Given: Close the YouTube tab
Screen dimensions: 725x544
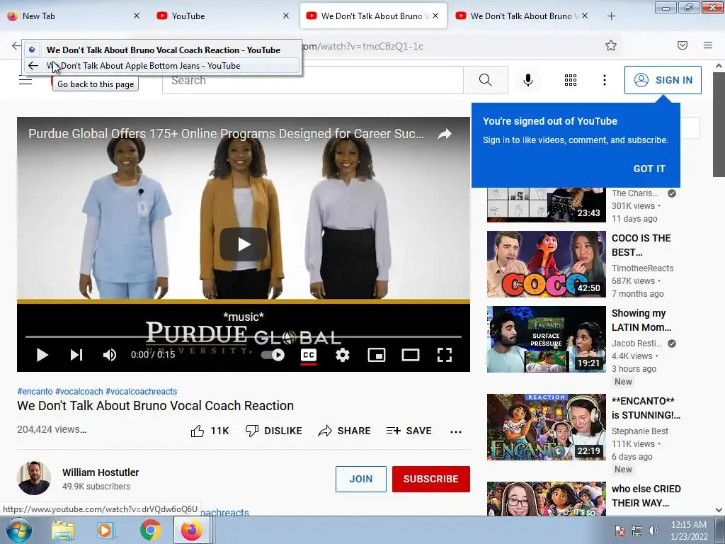Looking at the screenshot, I should (x=286, y=16).
